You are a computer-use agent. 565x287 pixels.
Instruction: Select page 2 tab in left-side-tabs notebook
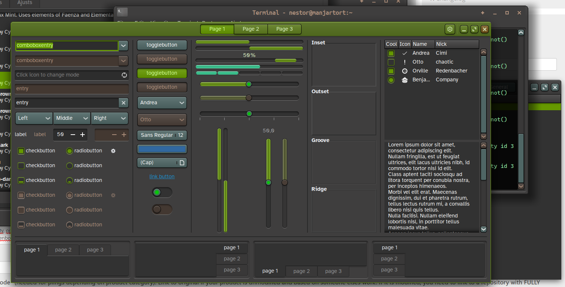pos(389,259)
